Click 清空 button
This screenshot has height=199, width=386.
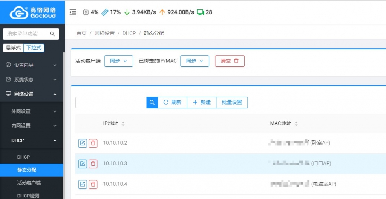(x=230, y=61)
